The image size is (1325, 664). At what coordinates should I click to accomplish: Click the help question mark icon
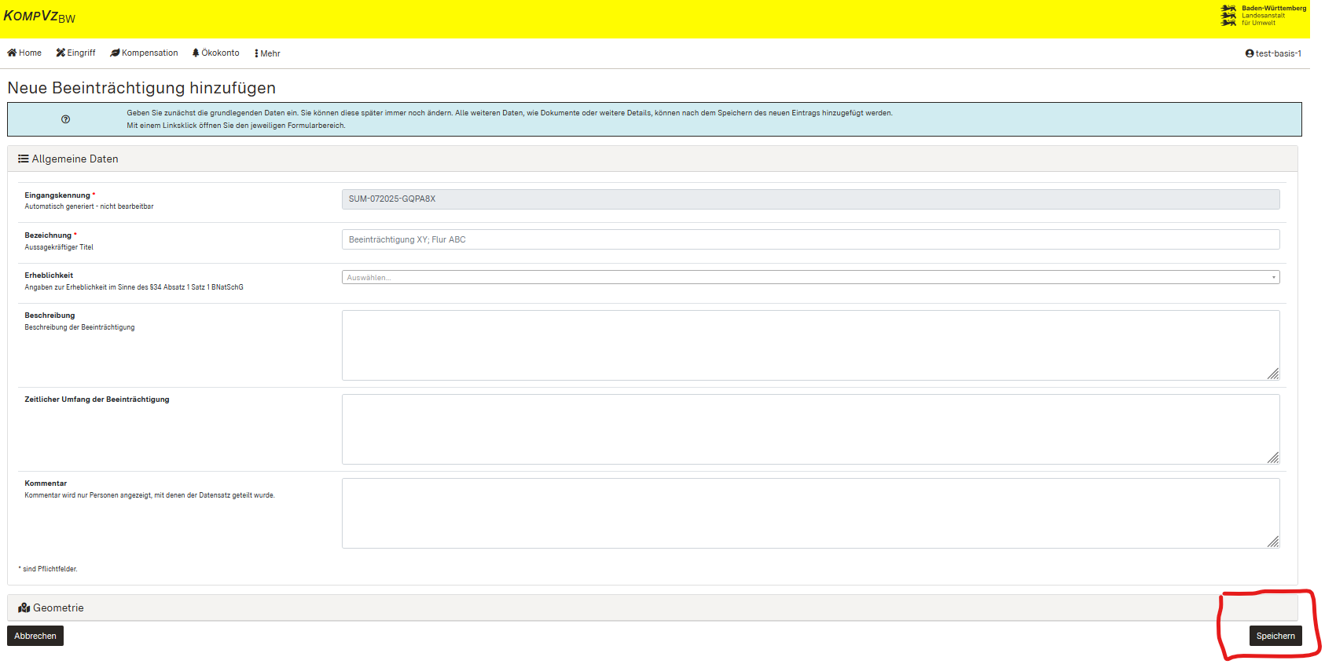click(65, 119)
